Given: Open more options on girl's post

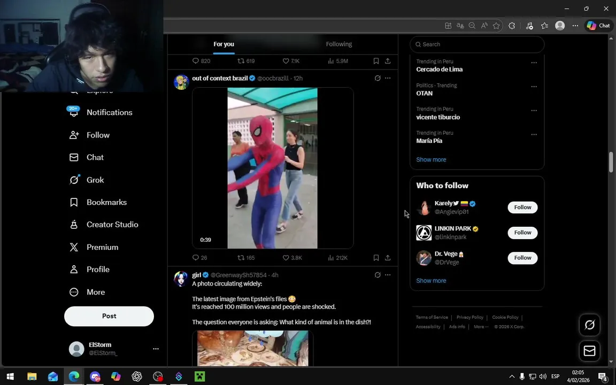Looking at the screenshot, I should point(388,275).
